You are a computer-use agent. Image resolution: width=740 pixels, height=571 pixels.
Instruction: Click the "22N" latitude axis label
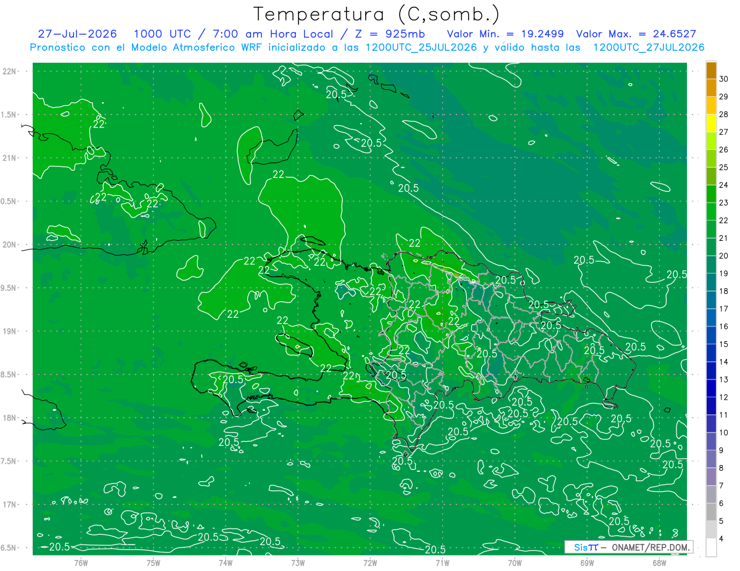[10, 71]
